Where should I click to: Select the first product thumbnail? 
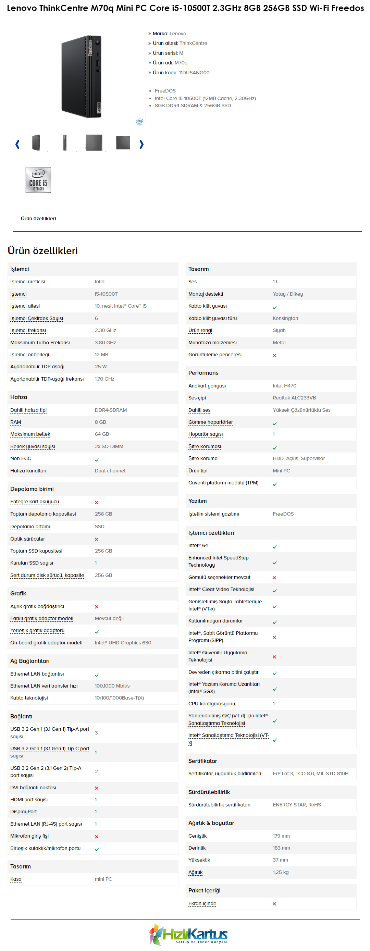point(36,142)
